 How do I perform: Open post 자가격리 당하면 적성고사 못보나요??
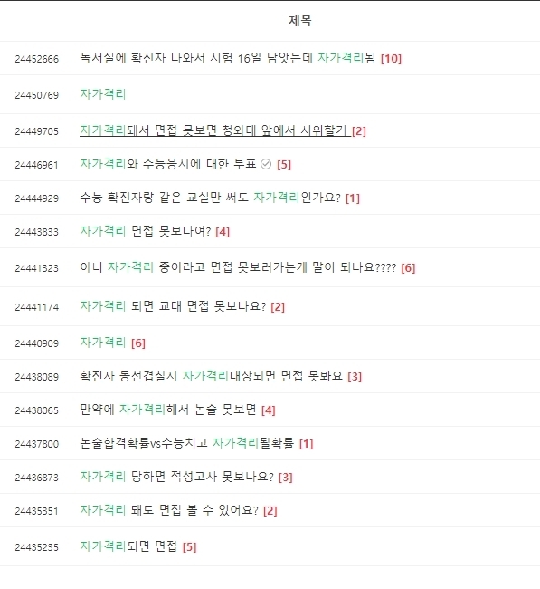(176, 477)
